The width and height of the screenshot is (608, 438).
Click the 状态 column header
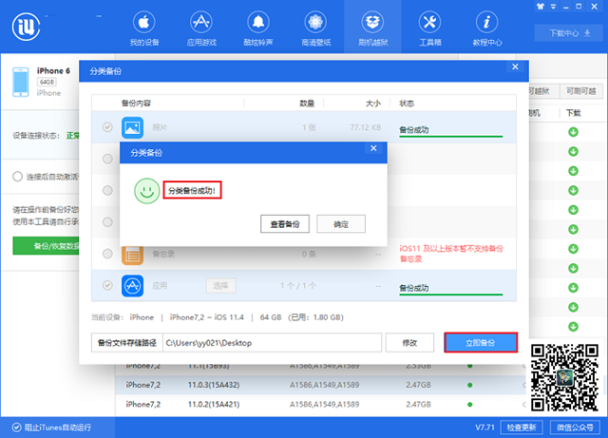[x=407, y=104]
